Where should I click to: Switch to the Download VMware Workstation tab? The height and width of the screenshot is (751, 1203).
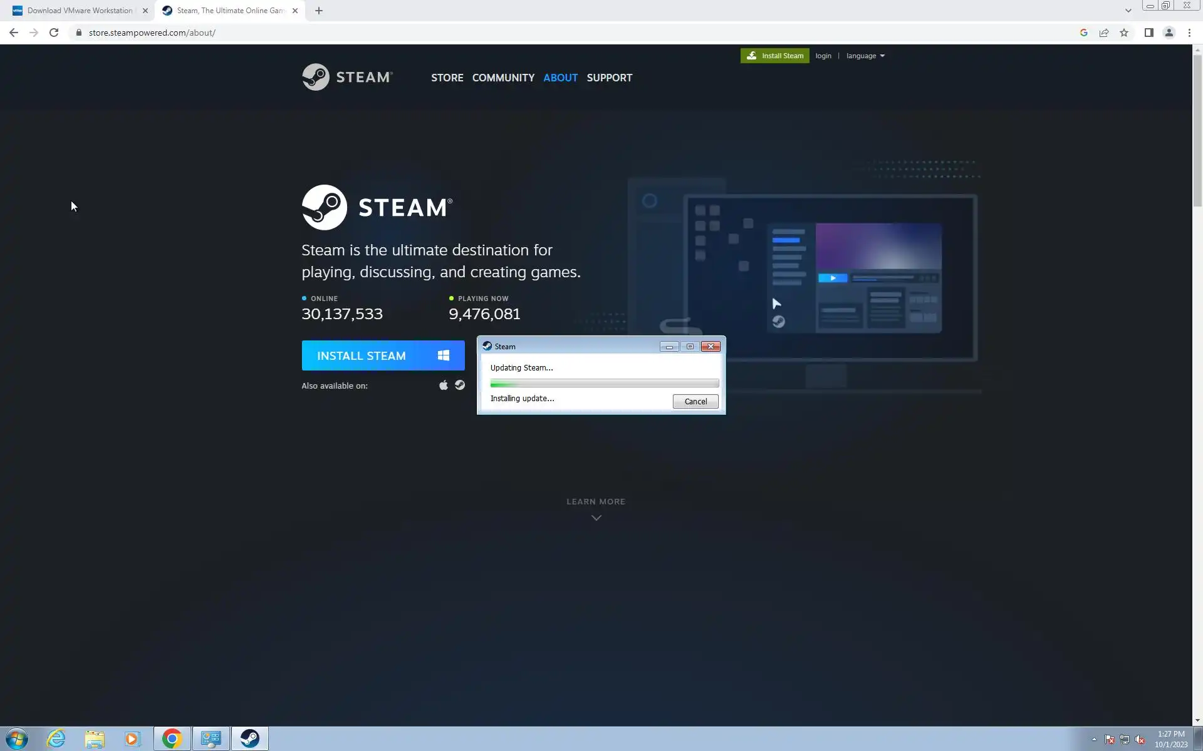pyautogui.click(x=80, y=11)
